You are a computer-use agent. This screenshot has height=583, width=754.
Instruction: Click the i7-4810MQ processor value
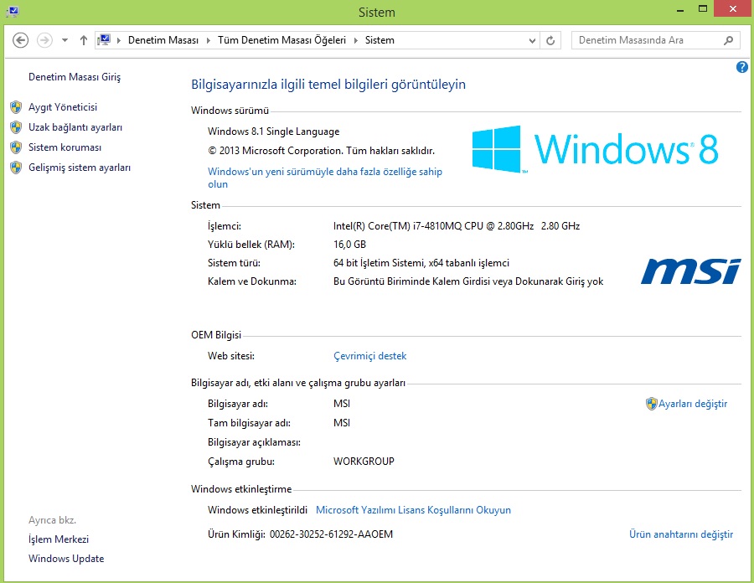click(457, 226)
